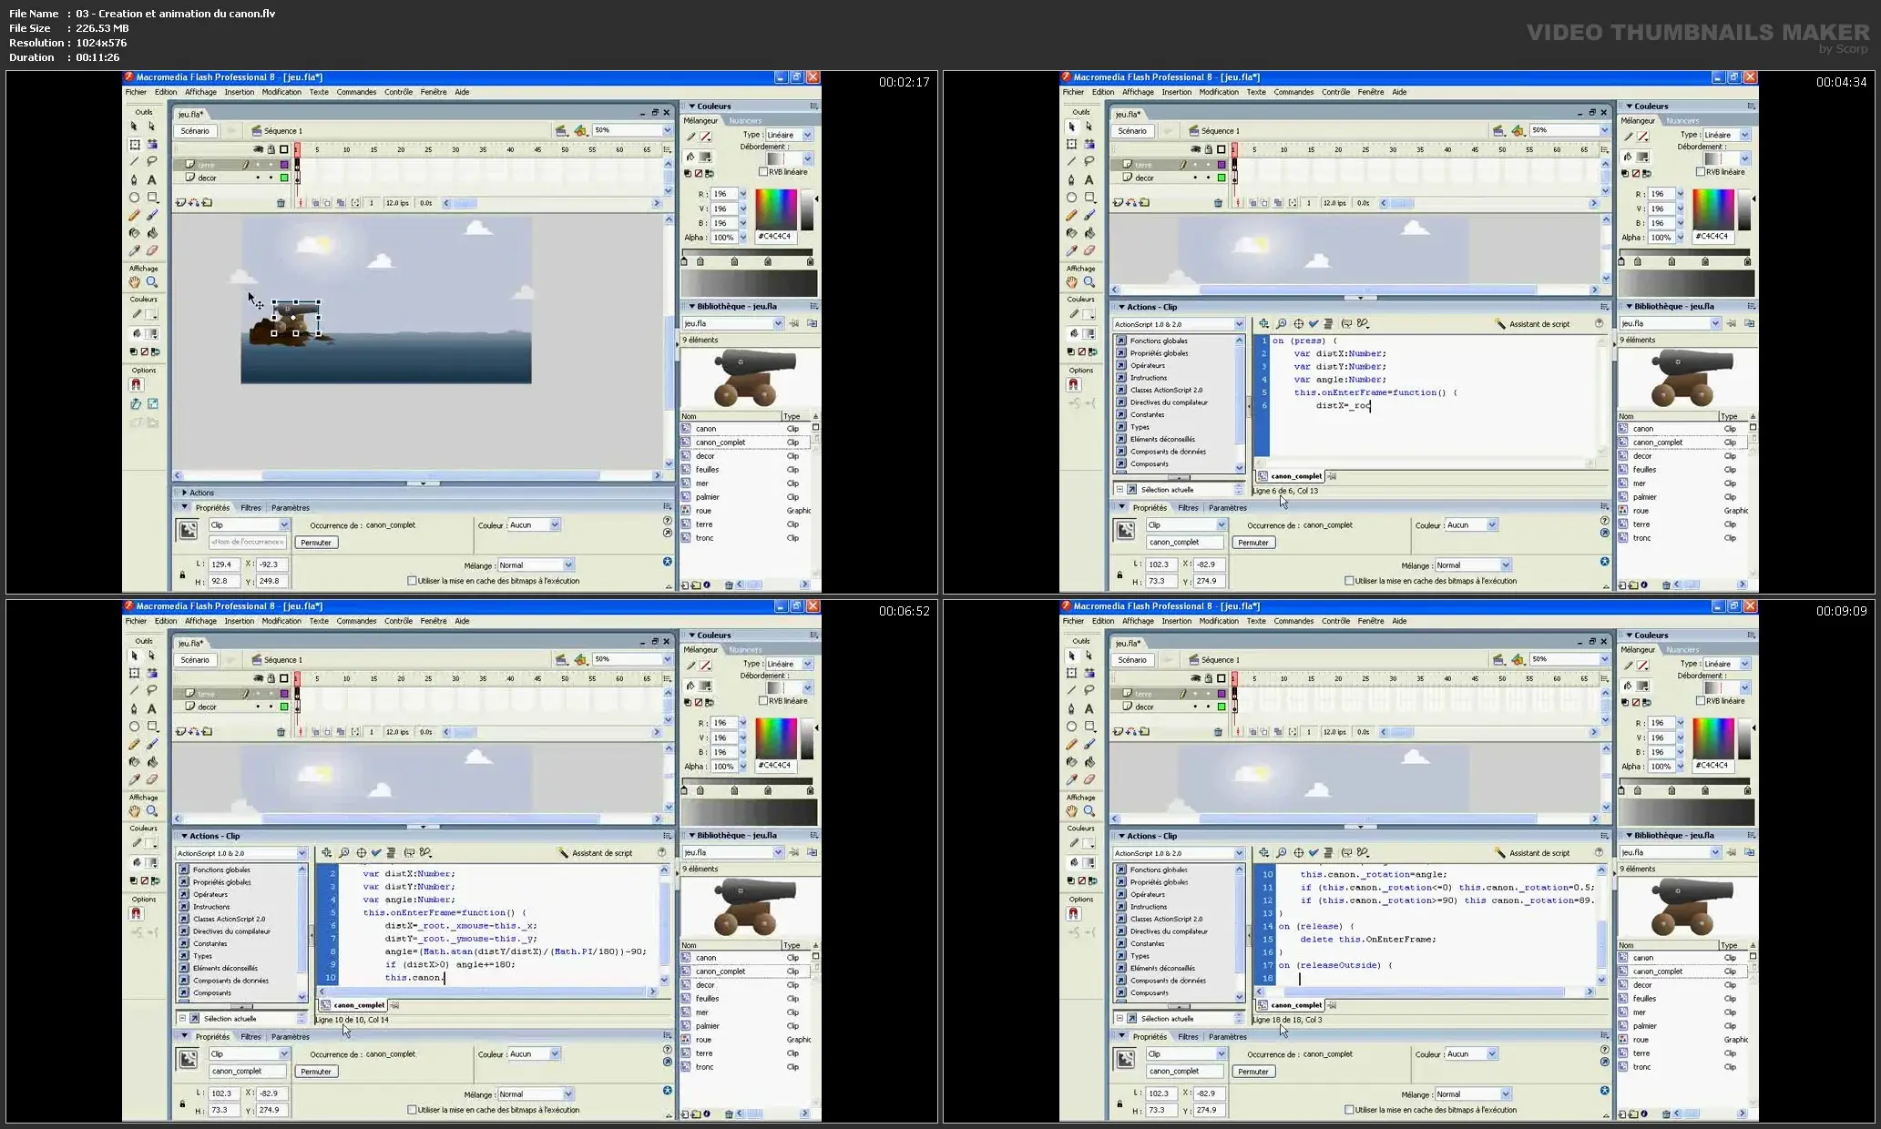Select the Eraser tool in the 00:04:34 frame
Viewport: 1881px width, 1129px height.
click(x=1089, y=250)
